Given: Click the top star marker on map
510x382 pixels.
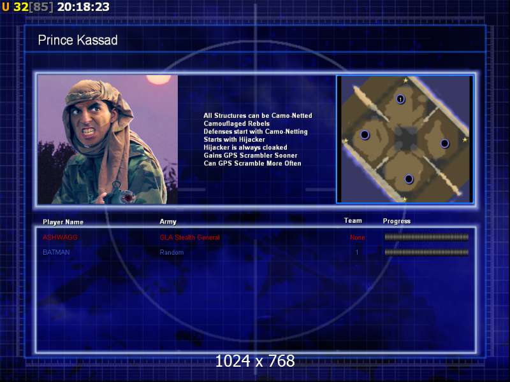Looking at the screenshot, I should 405,80.
